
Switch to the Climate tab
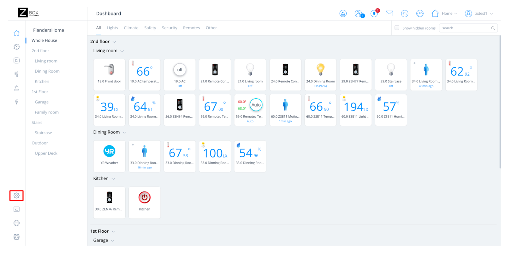coord(131,28)
